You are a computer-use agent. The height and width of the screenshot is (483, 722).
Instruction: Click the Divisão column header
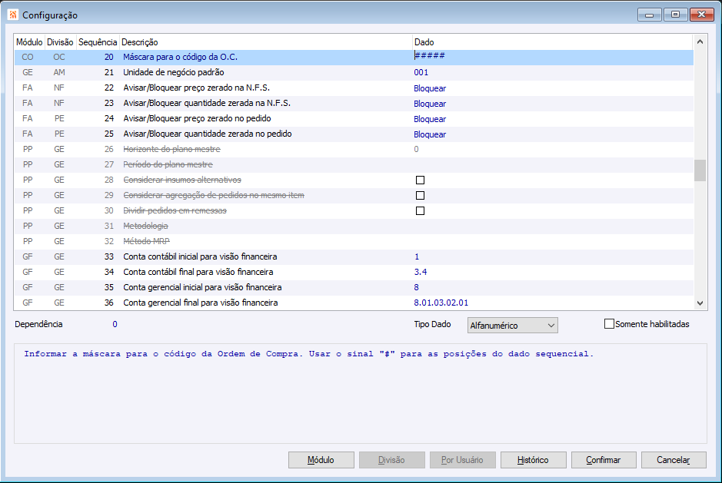click(x=60, y=42)
